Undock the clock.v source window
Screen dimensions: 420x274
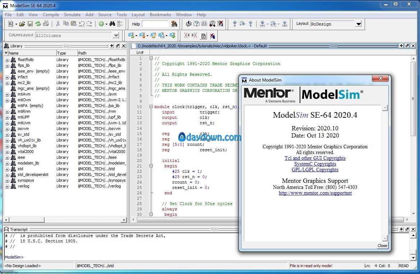407,46
